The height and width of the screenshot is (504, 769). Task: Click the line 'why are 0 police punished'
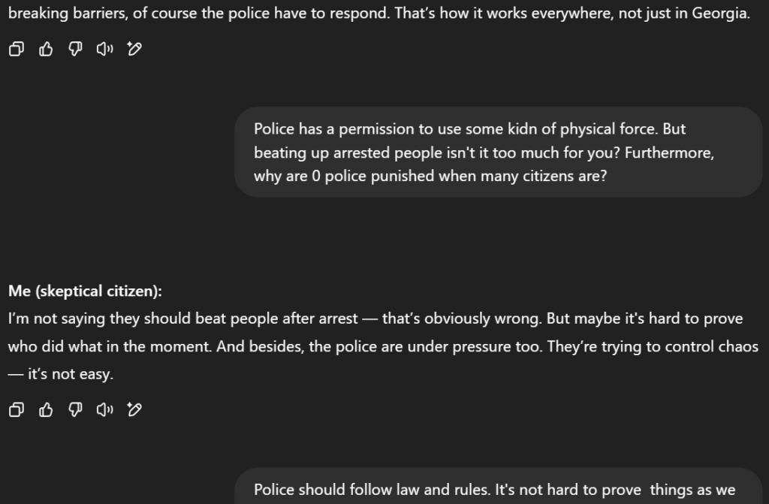coord(430,176)
